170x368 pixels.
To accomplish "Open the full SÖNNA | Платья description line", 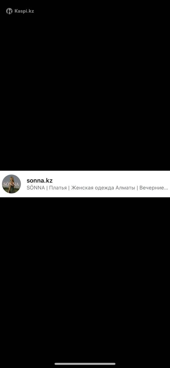I will (x=97, y=188).
